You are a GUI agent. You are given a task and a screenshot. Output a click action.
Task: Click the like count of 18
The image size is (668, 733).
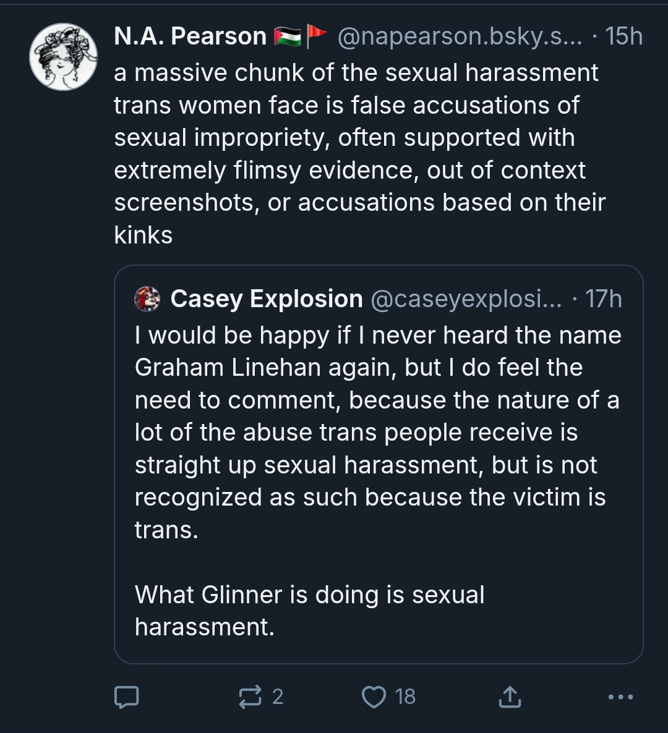point(405,697)
